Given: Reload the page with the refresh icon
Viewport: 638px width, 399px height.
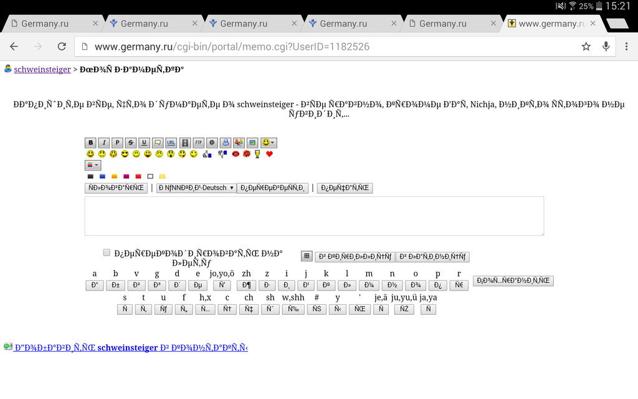Looking at the screenshot, I should pos(62,46).
